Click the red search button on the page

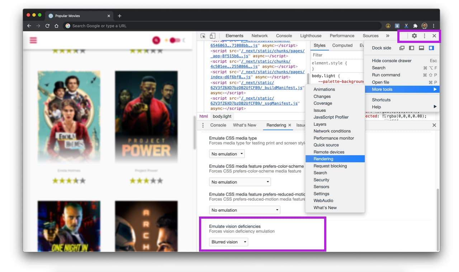coord(156,40)
